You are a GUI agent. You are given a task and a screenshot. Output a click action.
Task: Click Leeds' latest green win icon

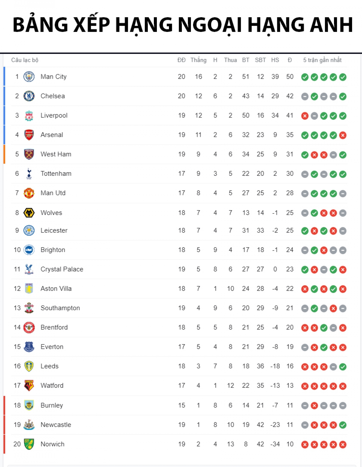343,367
